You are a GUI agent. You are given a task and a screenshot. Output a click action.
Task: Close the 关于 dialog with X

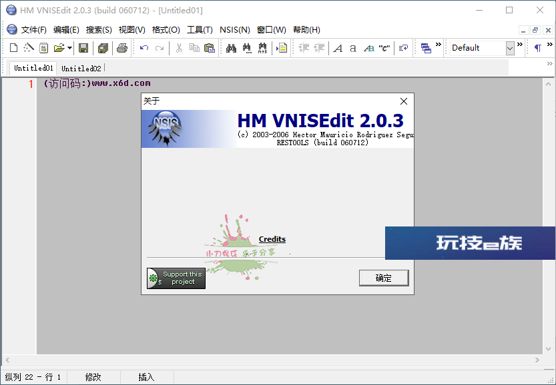(404, 101)
